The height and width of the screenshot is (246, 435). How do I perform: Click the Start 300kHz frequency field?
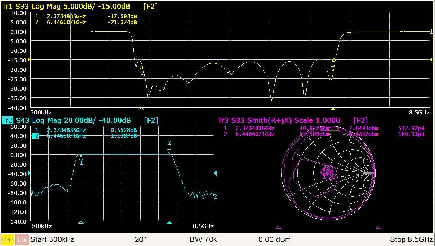coord(52,239)
